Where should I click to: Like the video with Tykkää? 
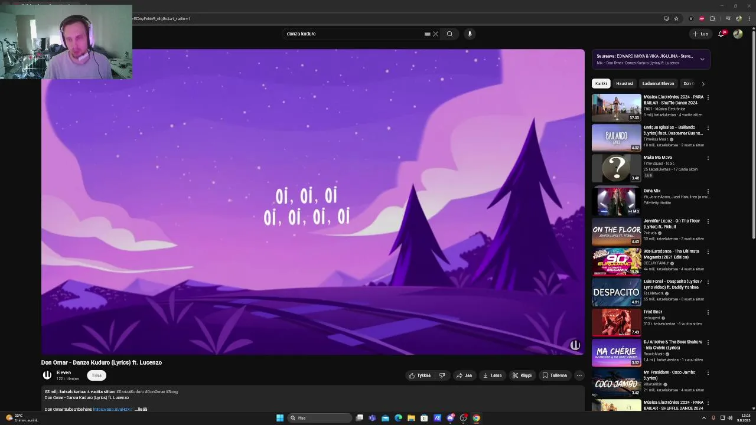pyautogui.click(x=420, y=375)
